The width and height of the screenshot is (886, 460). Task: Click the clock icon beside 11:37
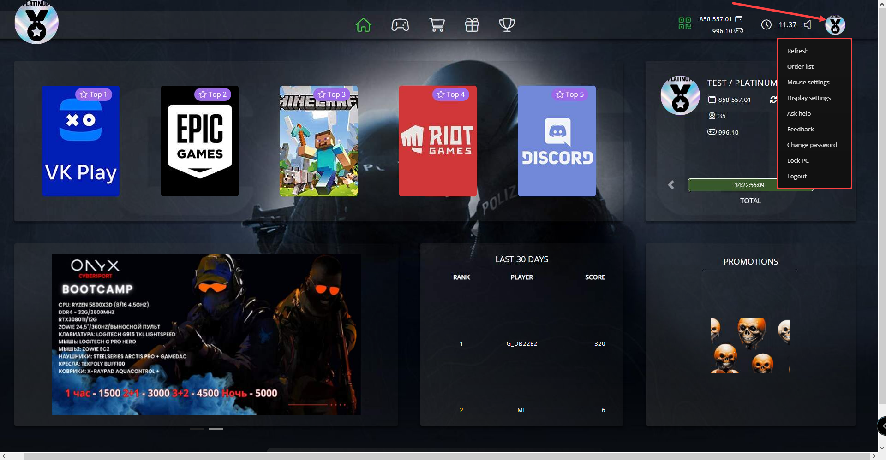766,25
